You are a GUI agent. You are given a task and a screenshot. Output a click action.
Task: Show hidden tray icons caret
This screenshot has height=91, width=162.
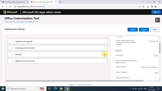pyautogui.click(x=130, y=89)
